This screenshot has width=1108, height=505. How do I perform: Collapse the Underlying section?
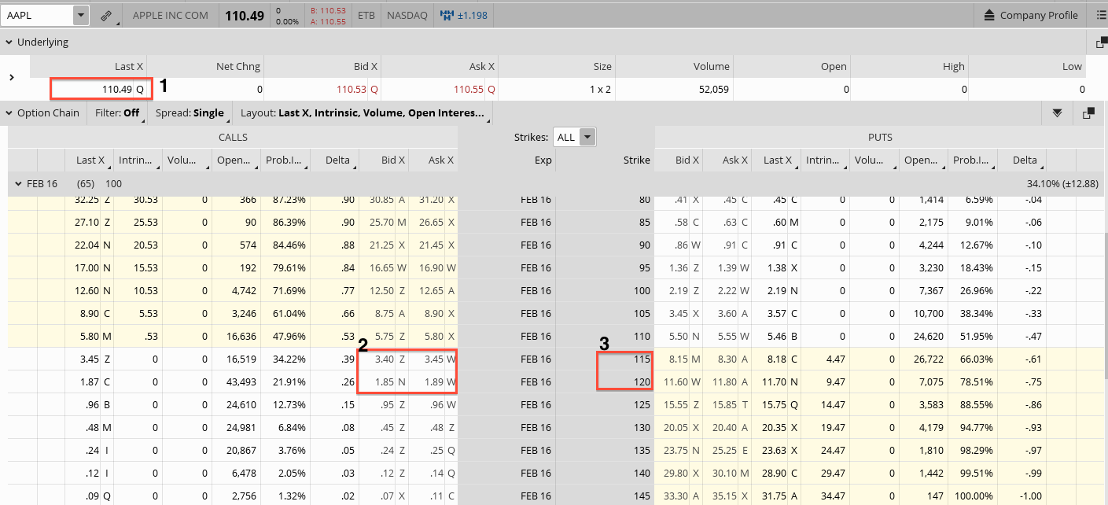9,42
